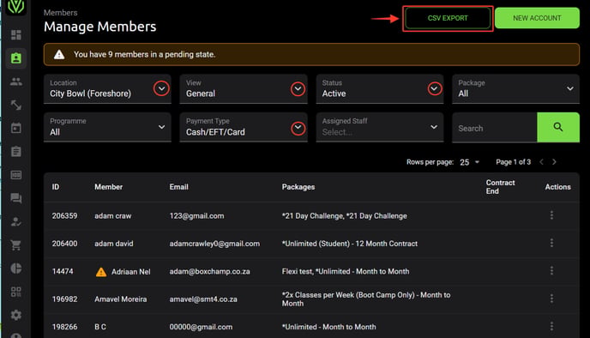The image size is (590, 338).
Task: Expand the View dropdown set to General
Action: coord(298,89)
